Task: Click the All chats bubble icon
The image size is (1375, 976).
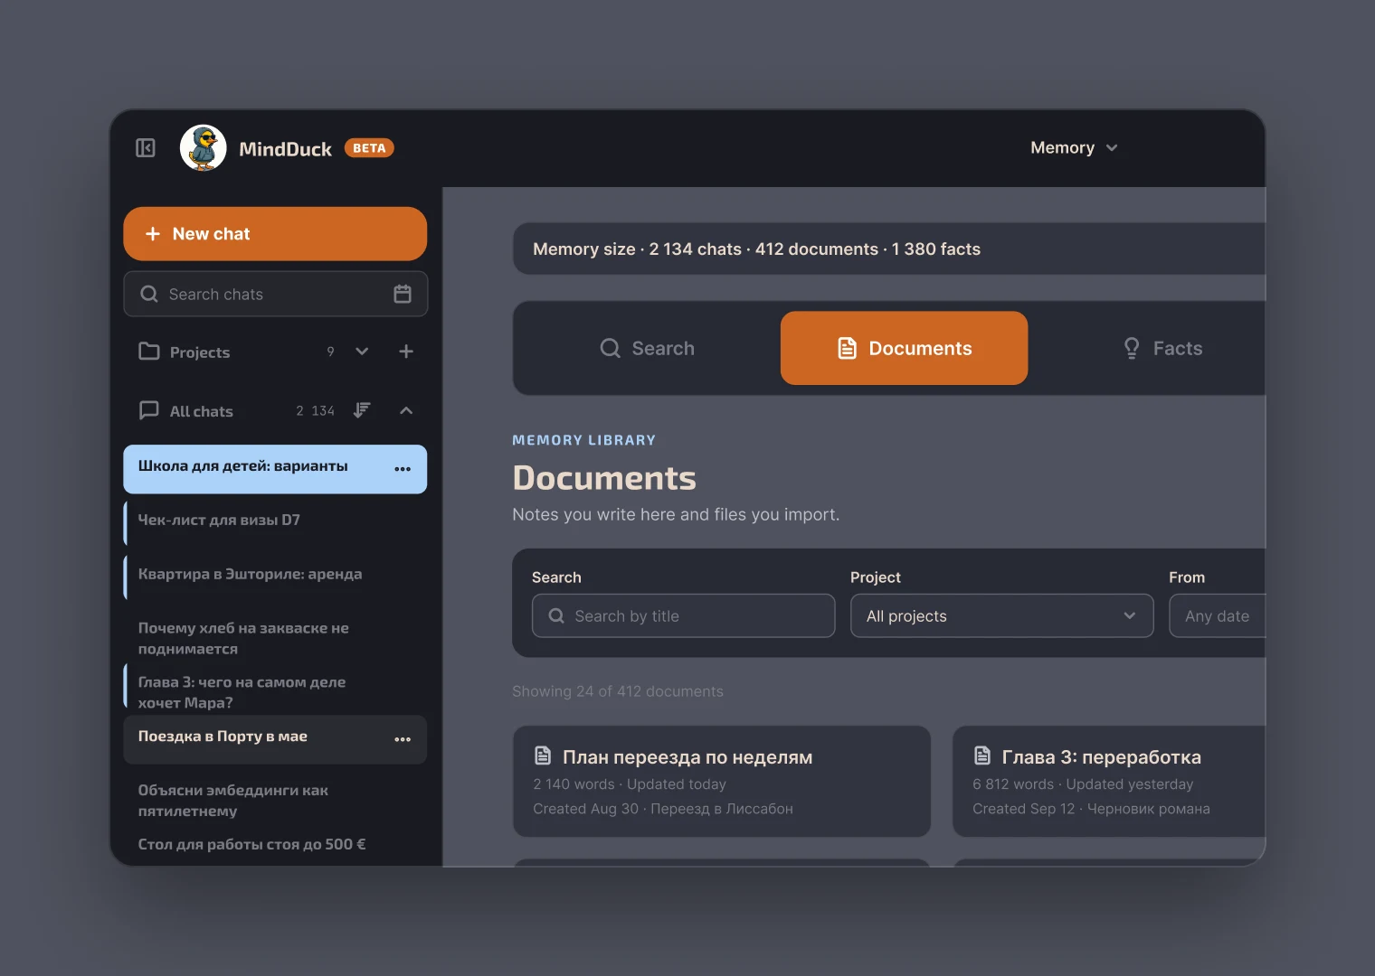Action: click(149, 410)
